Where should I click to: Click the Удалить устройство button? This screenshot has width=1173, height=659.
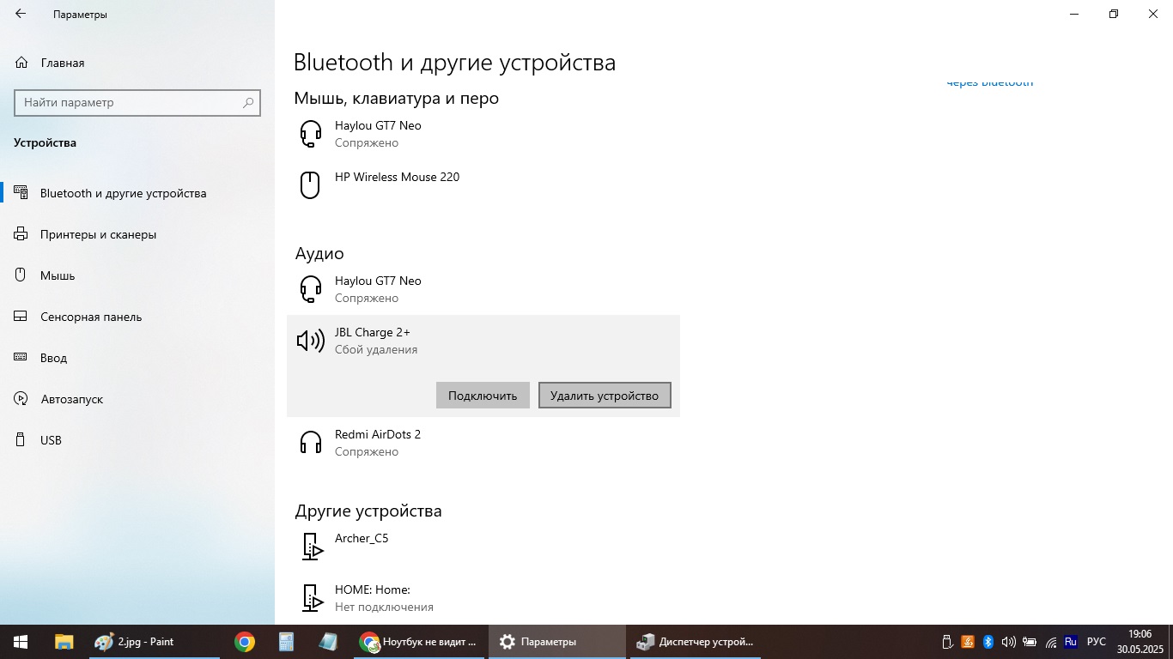click(605, 396)
